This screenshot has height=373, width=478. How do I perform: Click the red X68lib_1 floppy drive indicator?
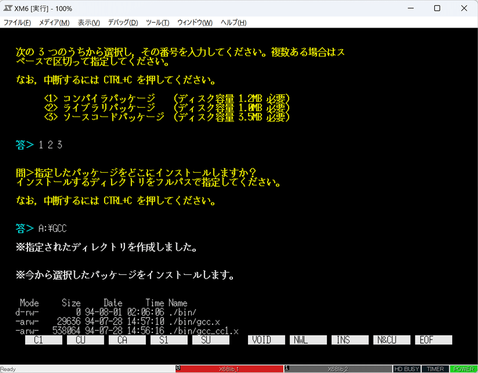[229, 369]
